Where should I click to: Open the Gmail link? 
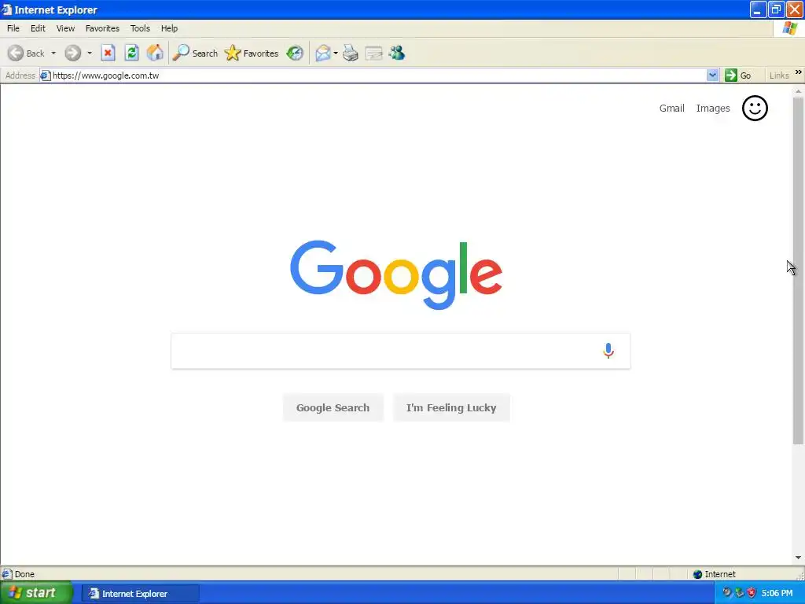point(671,109)
